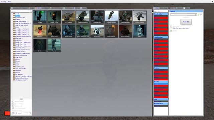Screen dimensions: 214x120
Task: Switch to the Dupes tab
Action: tap(83, 8)
